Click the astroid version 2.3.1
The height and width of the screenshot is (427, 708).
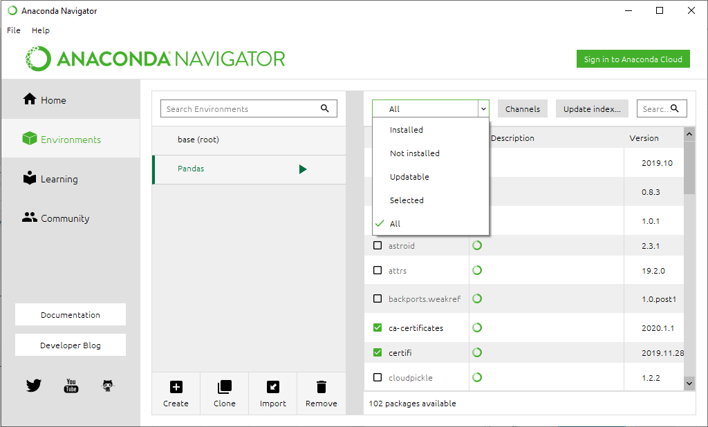tap(651, 246)
